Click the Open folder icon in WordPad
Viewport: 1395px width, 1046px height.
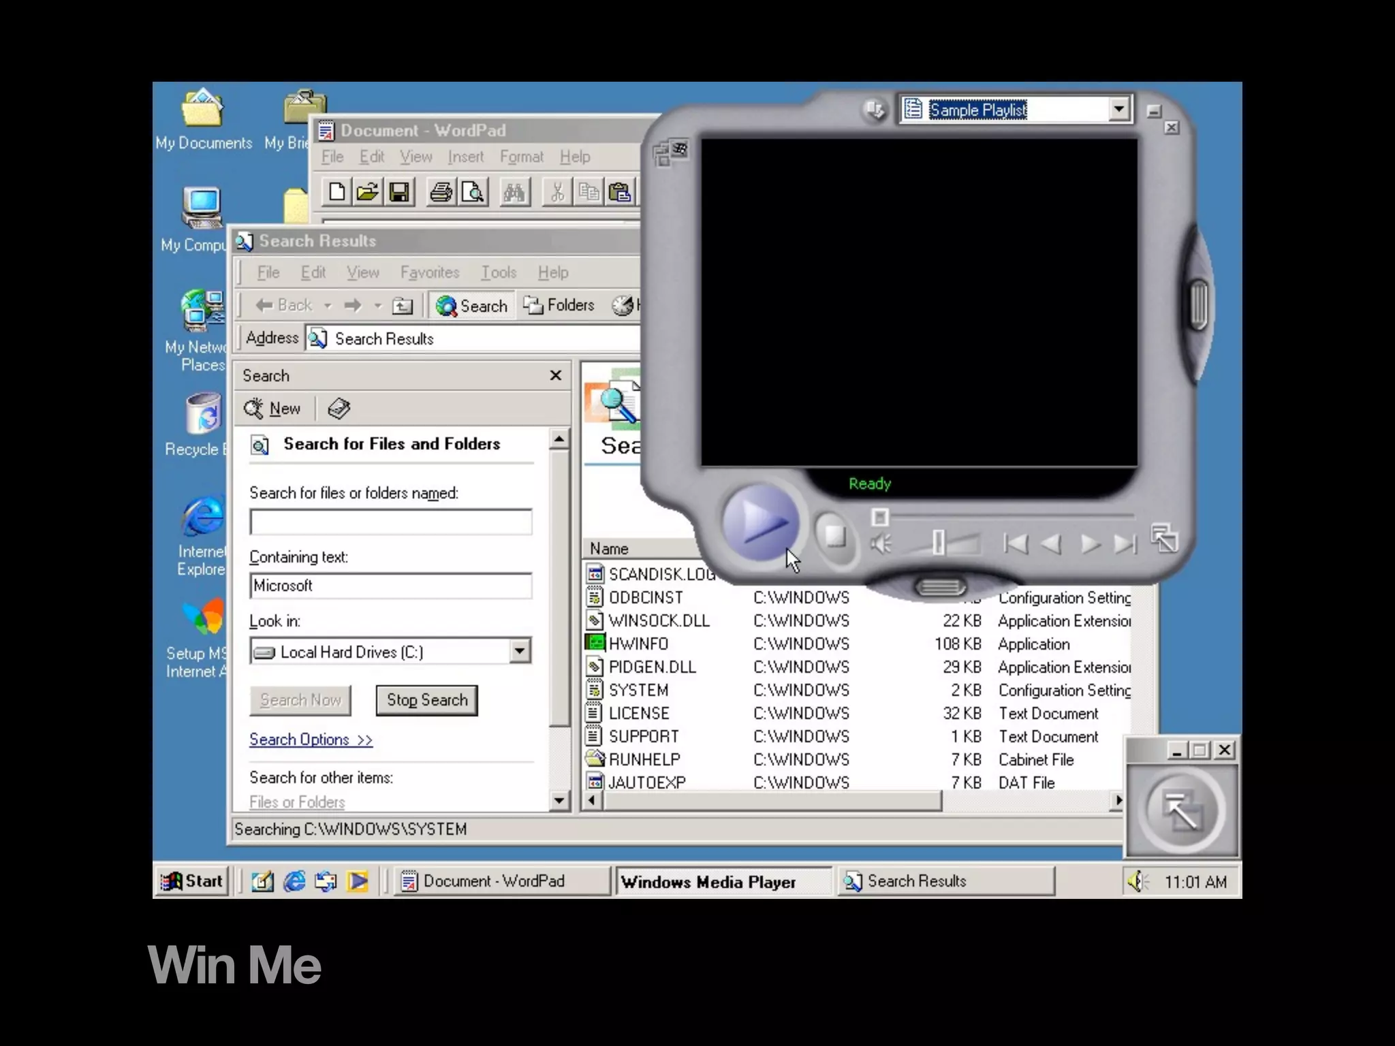pos(367,192)
